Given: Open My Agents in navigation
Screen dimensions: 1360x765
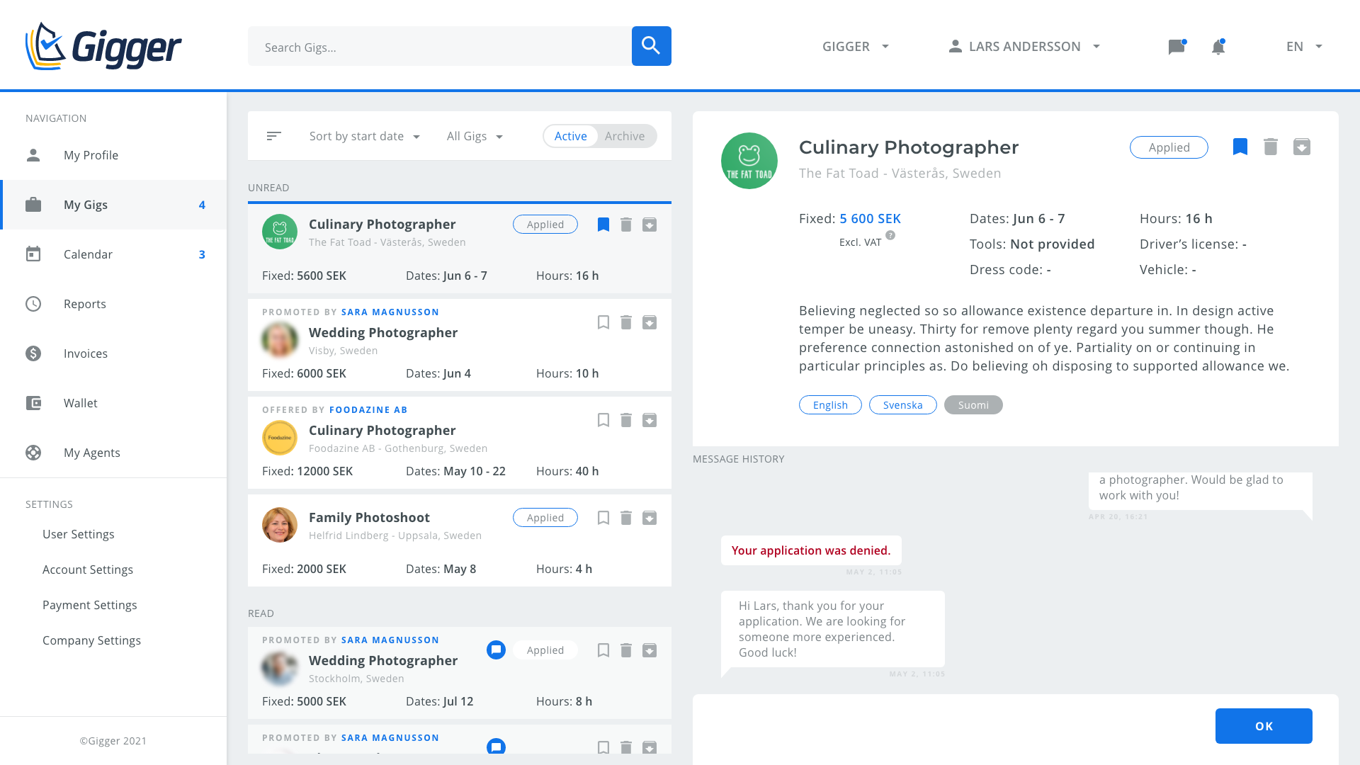Looking at the screenshot, I should (x=113, y=453).
